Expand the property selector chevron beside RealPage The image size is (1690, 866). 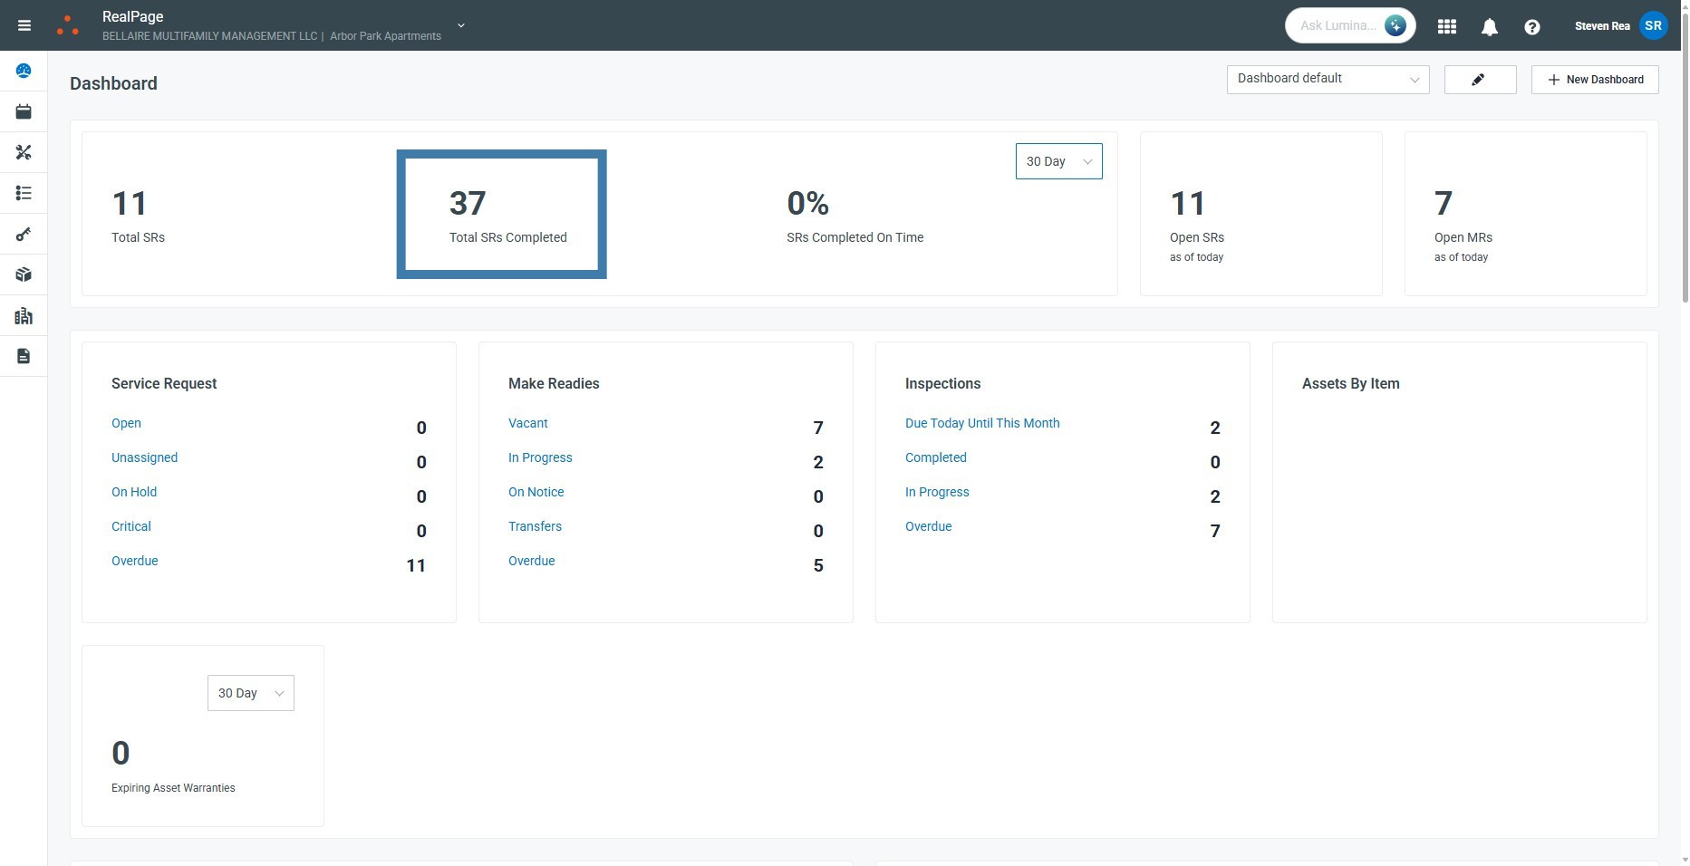pyautogui.click(x=461, y=25)
